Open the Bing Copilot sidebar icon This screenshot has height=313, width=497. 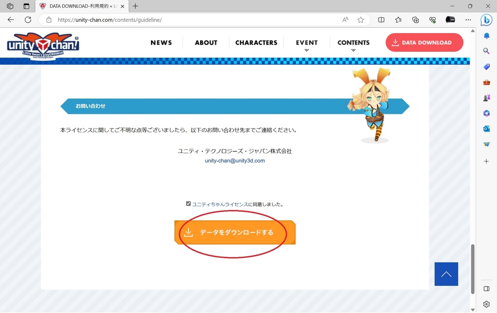pos(486,19)
